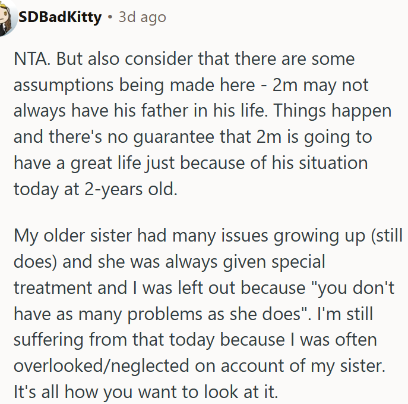The image size is (408, 404).
Task: Click the line 'assumptions being made here'
Action: [x=134, y=85]
